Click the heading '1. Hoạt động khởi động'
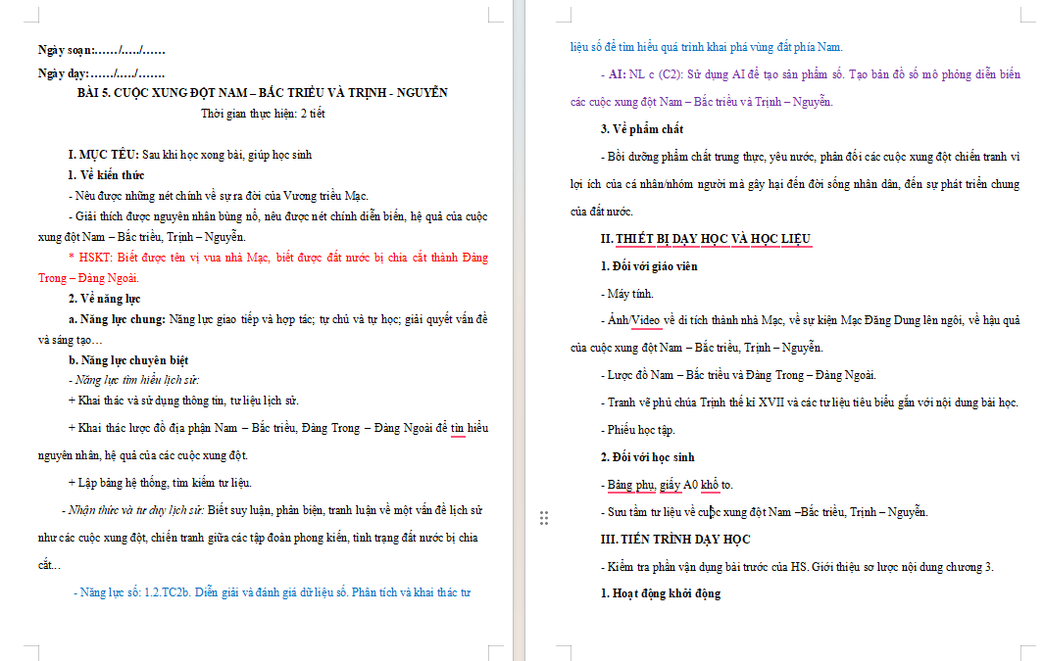1044x661 pixels. [661, 593]
